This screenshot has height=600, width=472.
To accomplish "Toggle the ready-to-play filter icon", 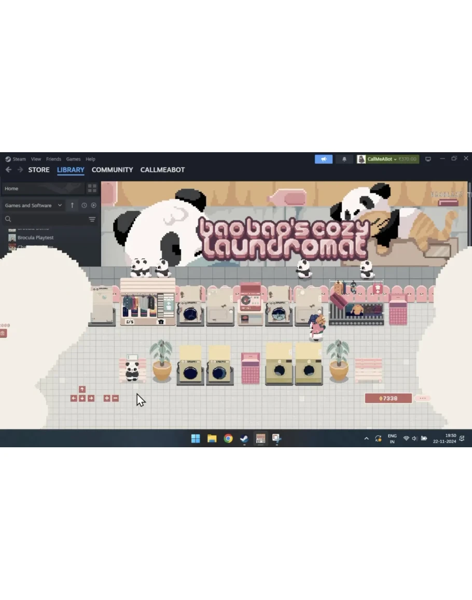I will [x=94, y=205].
